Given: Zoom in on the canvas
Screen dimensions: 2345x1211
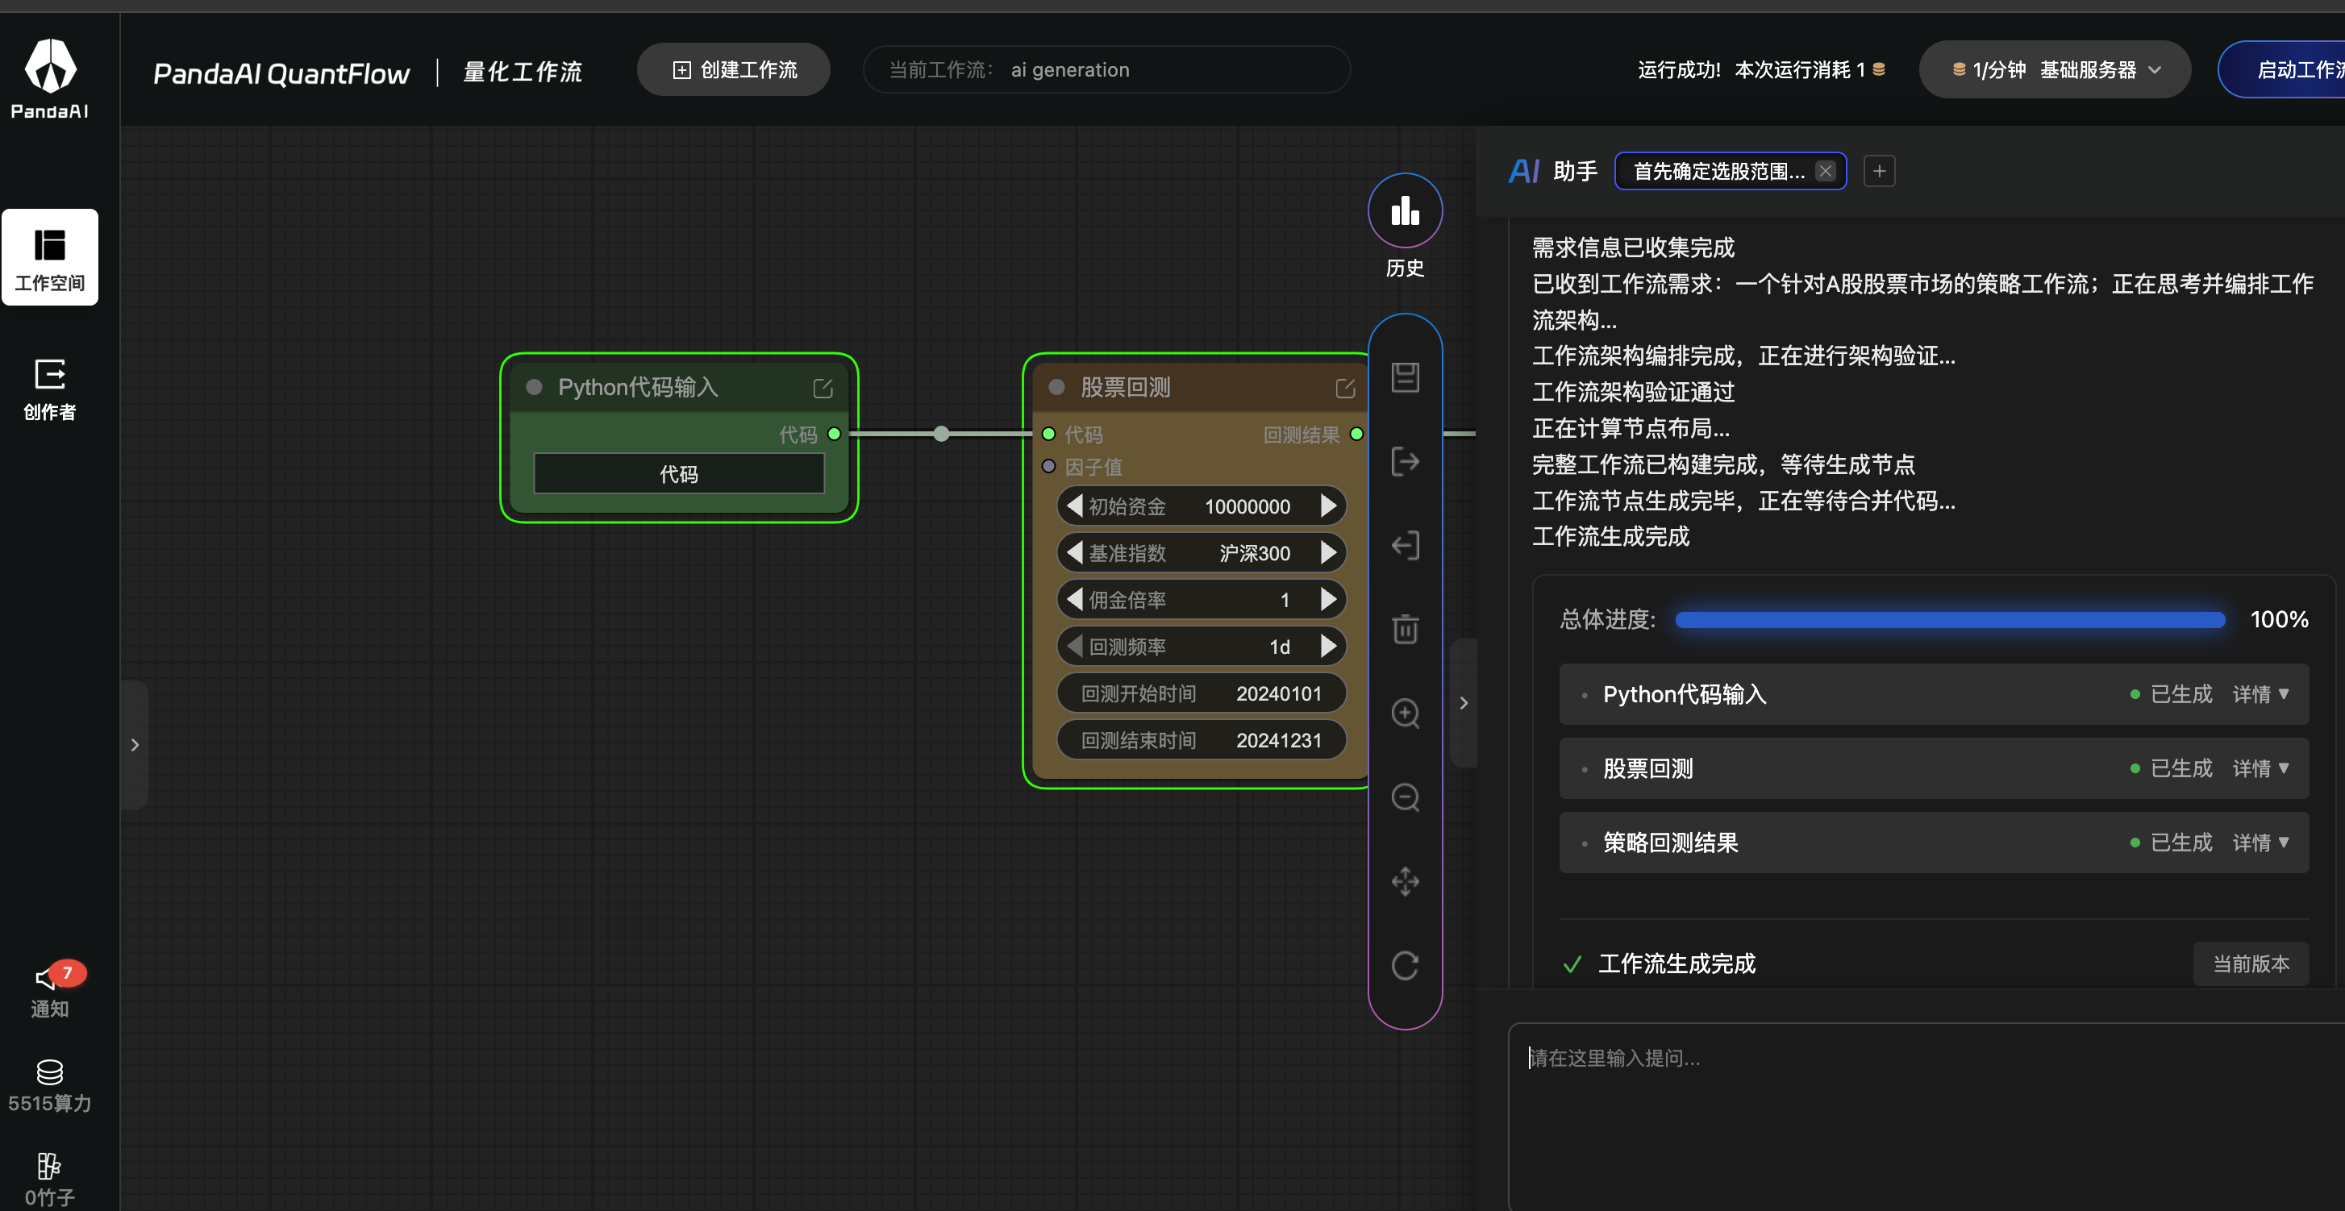Looking at the screenshot, I should coord(1405,714).
